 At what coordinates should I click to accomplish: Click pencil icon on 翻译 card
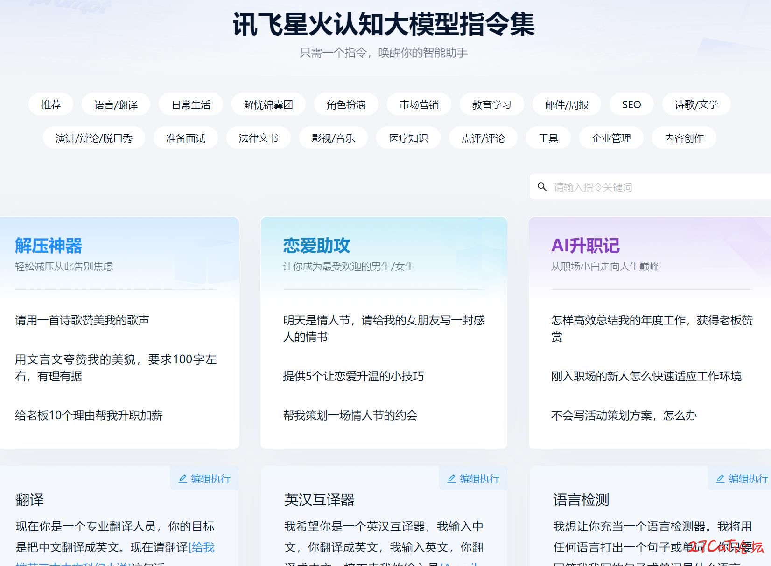point(183,479)
